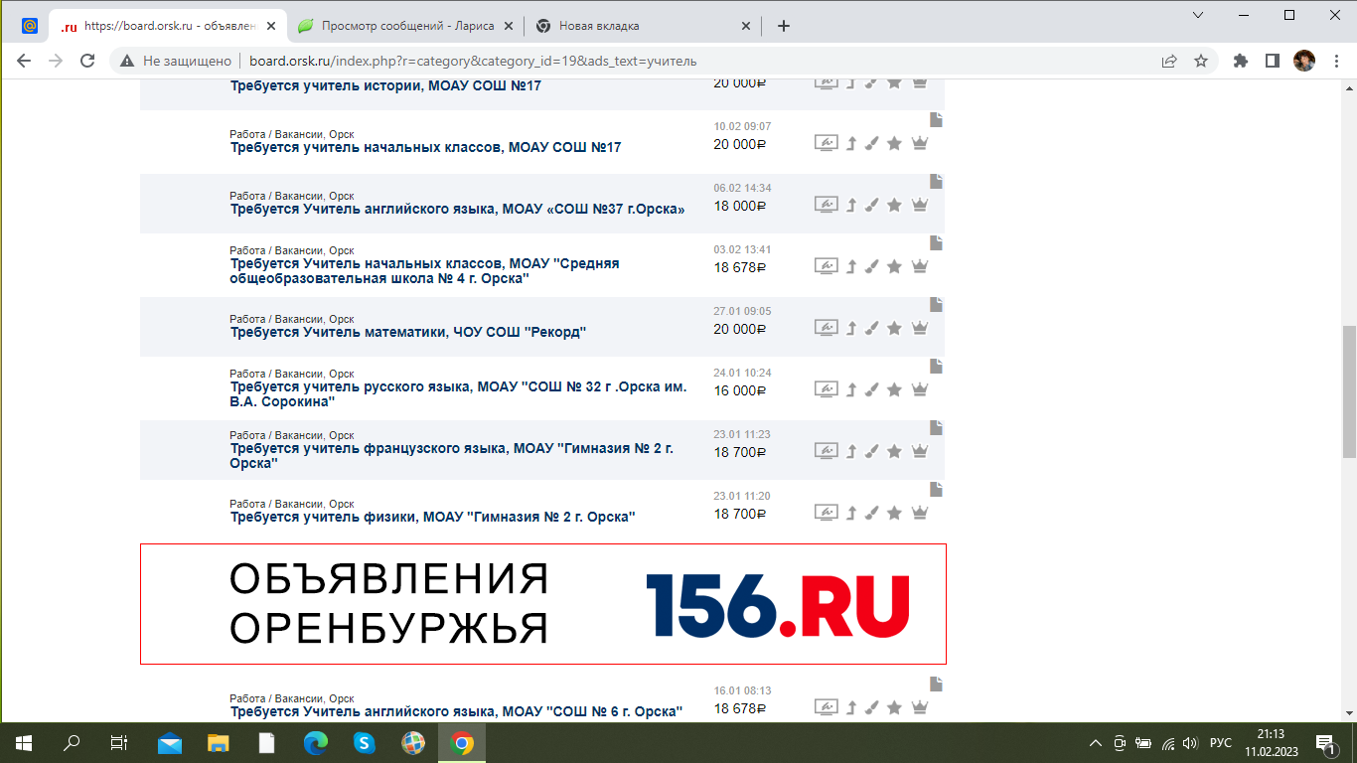Bookmark this page with the star
1357x763 pixels.
[x=1201, y=61]
